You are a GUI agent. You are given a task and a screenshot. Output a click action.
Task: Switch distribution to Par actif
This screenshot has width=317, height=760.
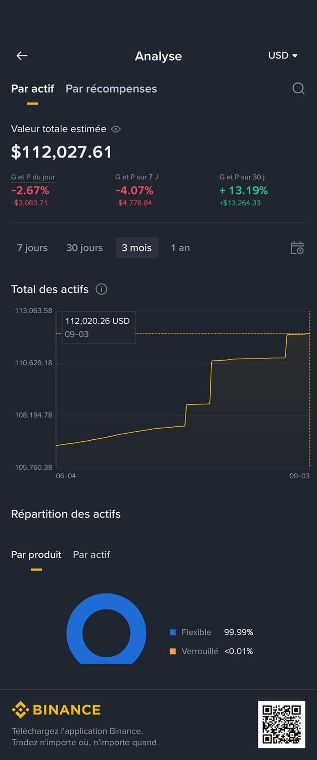tap(92, 554)
